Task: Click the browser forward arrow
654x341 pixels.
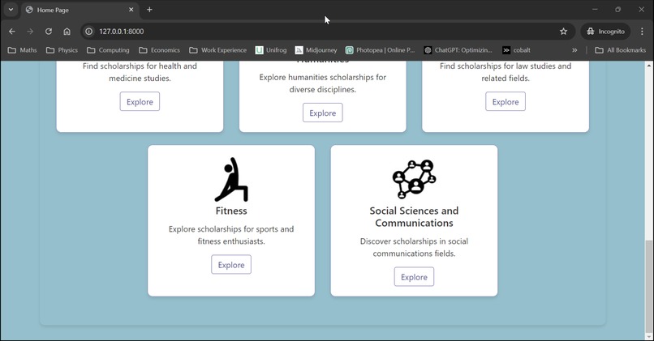Action: 30,32
